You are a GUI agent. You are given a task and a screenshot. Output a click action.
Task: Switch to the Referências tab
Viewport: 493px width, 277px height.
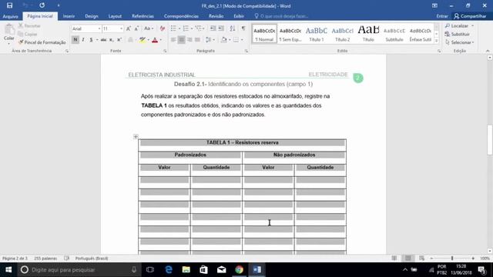pos(143,16)
